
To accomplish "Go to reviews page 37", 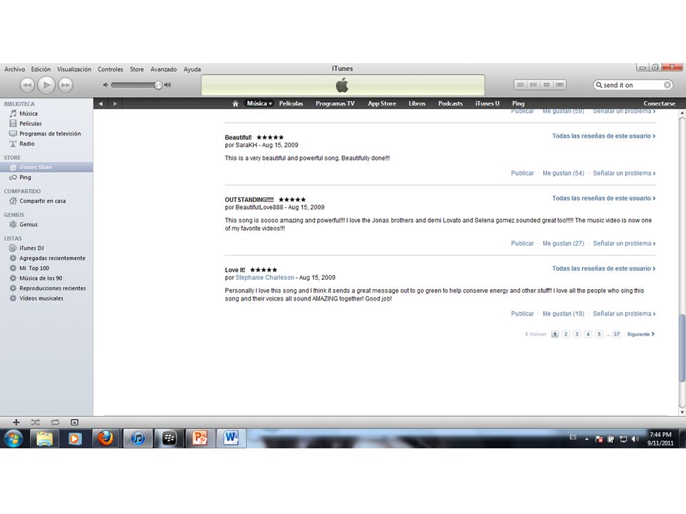I will [x=616, y=334].
